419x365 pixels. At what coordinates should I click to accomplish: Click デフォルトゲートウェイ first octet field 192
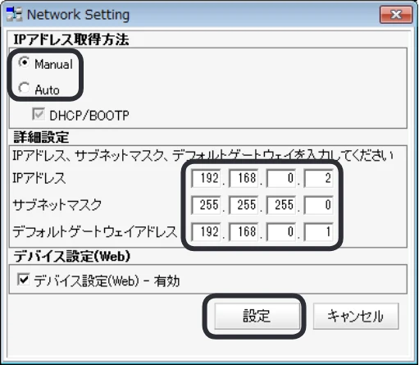[x=206, y=232]
